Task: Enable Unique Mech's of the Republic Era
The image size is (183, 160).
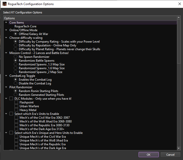Action: pyautogui.click(x=16, y=144)
